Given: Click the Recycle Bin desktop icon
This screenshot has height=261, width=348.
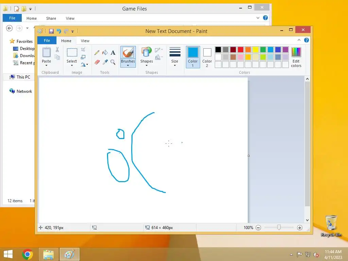Looking at the screenshot, I should click(331, 226).
